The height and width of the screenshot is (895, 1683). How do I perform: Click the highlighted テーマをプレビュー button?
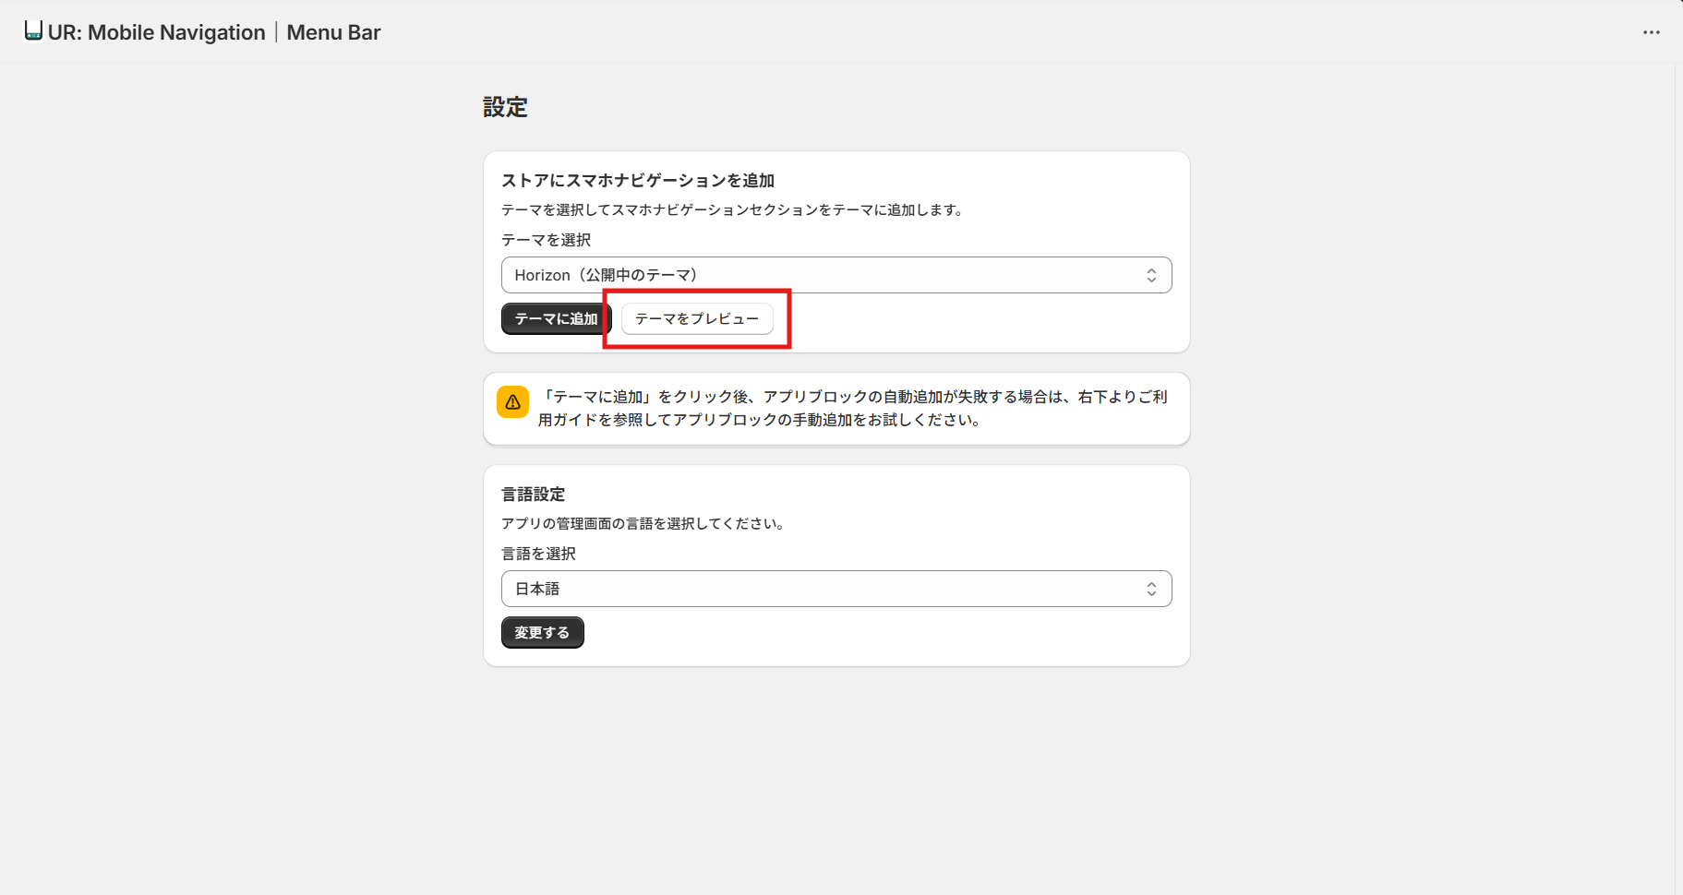pyautogui.click(x=697, y=318)
